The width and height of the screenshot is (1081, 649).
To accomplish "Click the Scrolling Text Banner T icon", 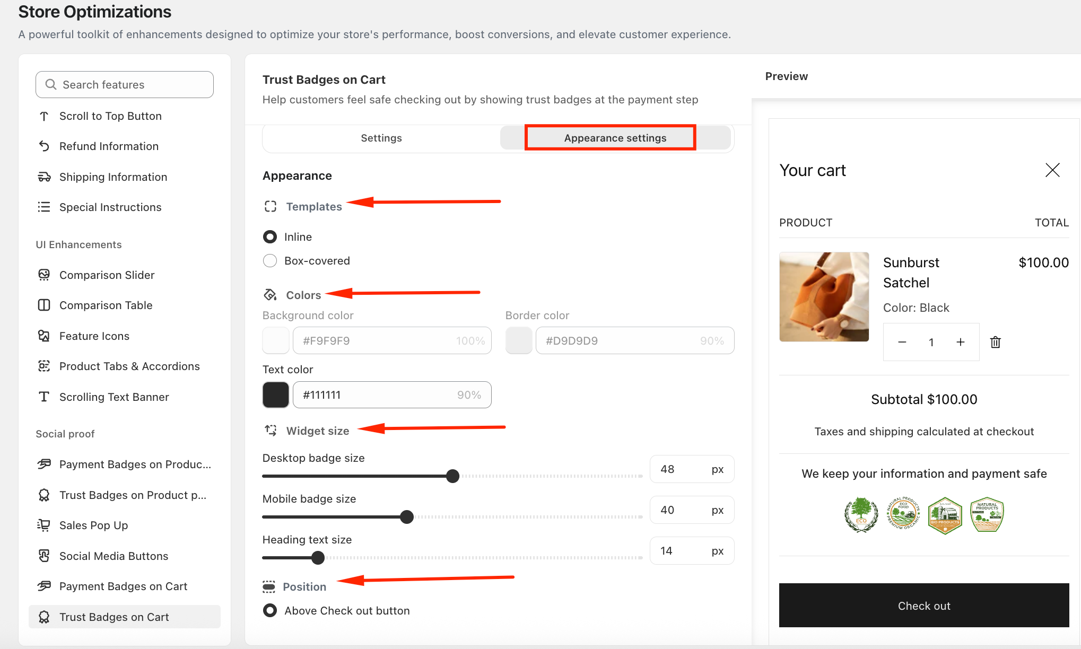I will 44,397.
